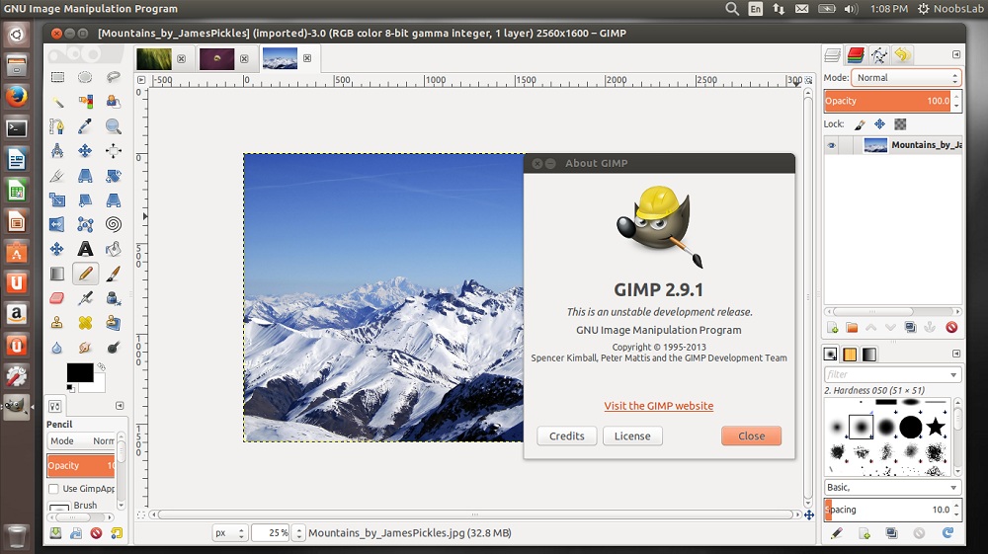The image size is (988, 554).
Task: Select the Heal bandage tool
Action: 85,323
